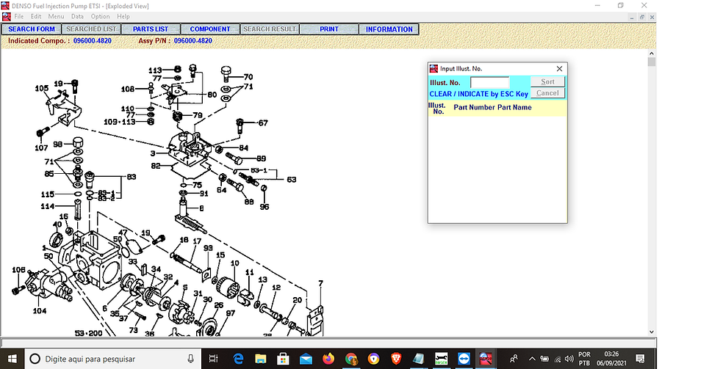Switch to the PARTS LIST tab
Viewport: 720px width, 369px height.
click(151, 29)
